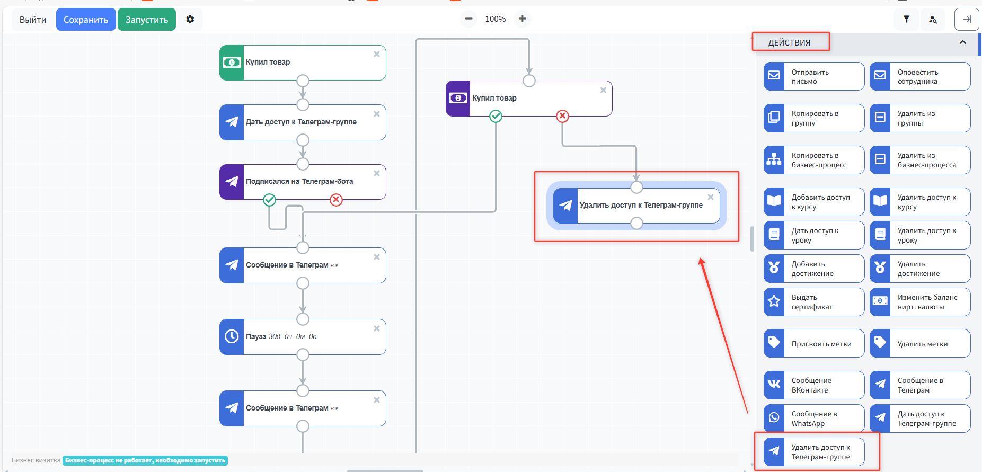Screen dimensions: 982x472
Task: Pick the 'Присвоить метки' action
Action: [x=813, y=344]
